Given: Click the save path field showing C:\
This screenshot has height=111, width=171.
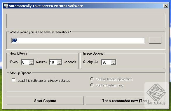Looking at the screenshot, I should (78, 41).
